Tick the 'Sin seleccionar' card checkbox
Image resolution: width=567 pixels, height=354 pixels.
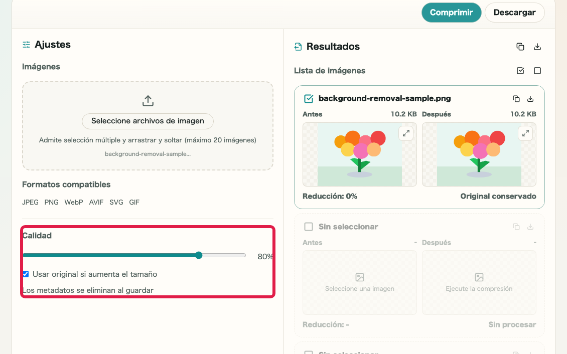[309, 227]
